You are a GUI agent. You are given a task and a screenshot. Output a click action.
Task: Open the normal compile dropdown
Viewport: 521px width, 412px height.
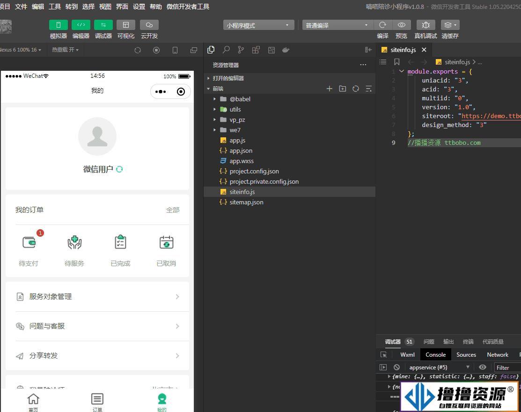point(338,25)
